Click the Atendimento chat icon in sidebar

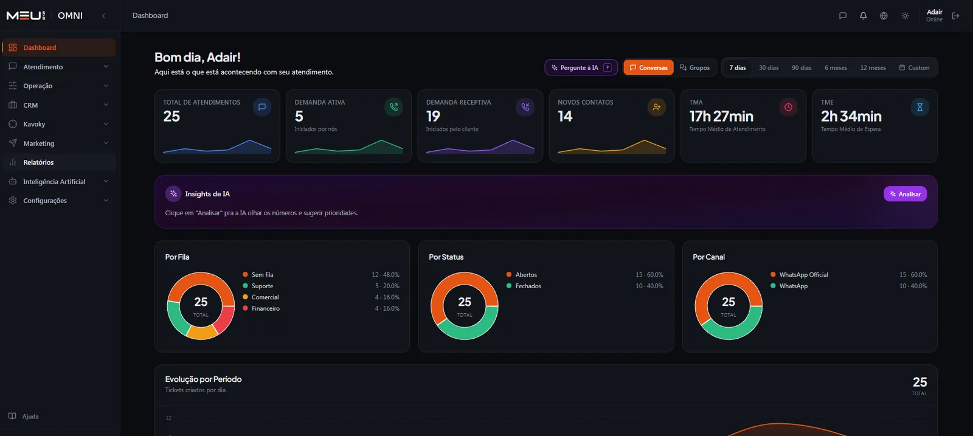pyautogui.click(x=13, y=67)
